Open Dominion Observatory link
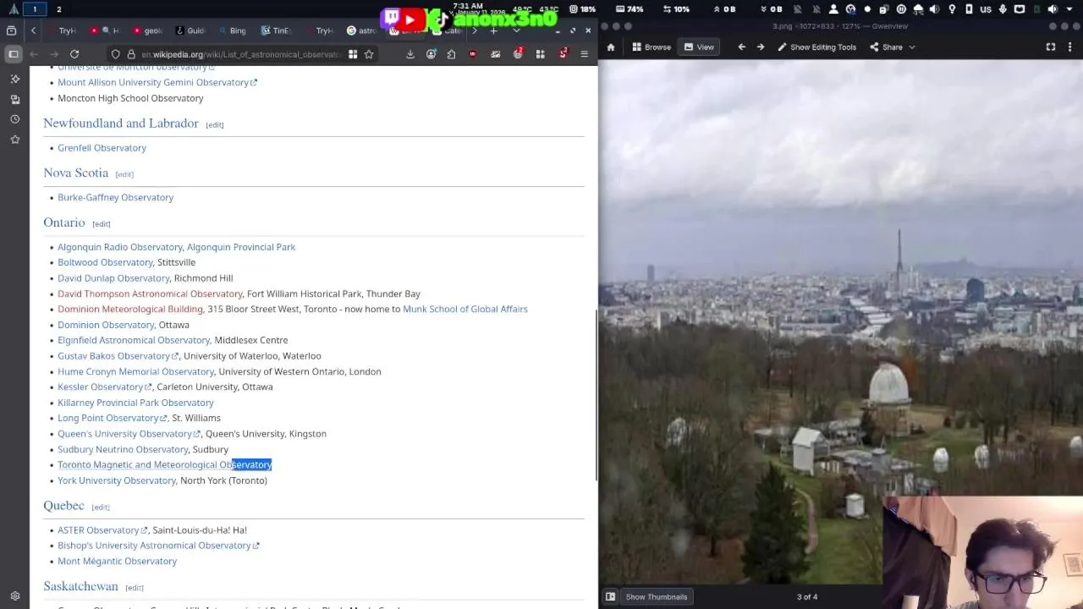Screen dimensions: 1083x609 tap(106, 325)
